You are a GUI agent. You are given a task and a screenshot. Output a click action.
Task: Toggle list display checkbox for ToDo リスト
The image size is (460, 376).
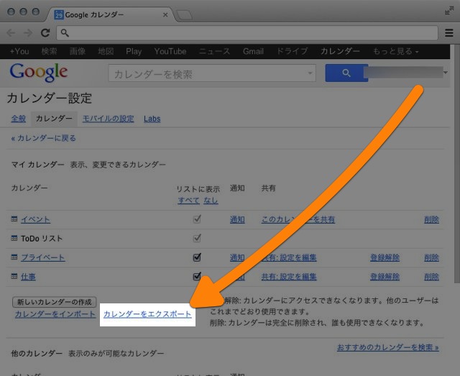click(x=197, y=238)
